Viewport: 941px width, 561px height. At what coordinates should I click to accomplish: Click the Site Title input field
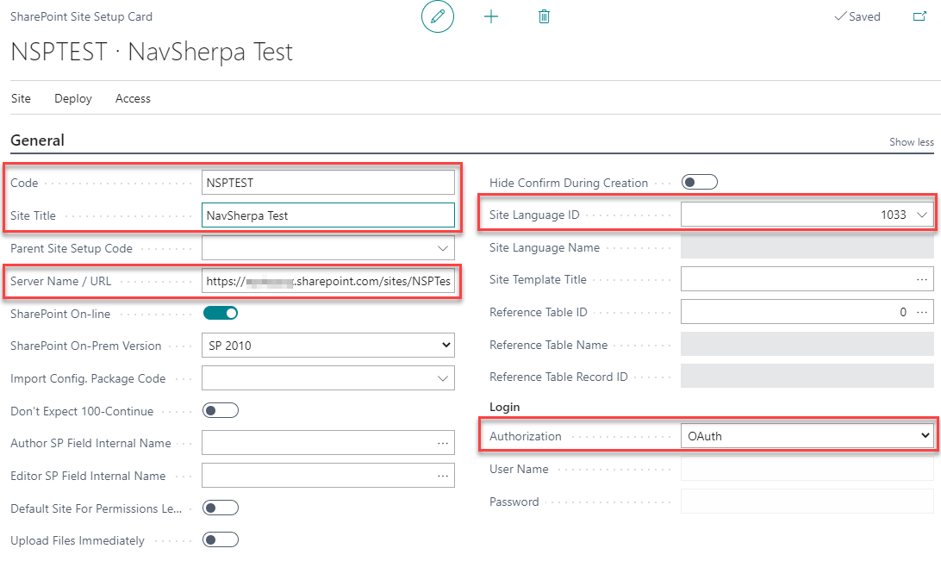pos(327,215)
